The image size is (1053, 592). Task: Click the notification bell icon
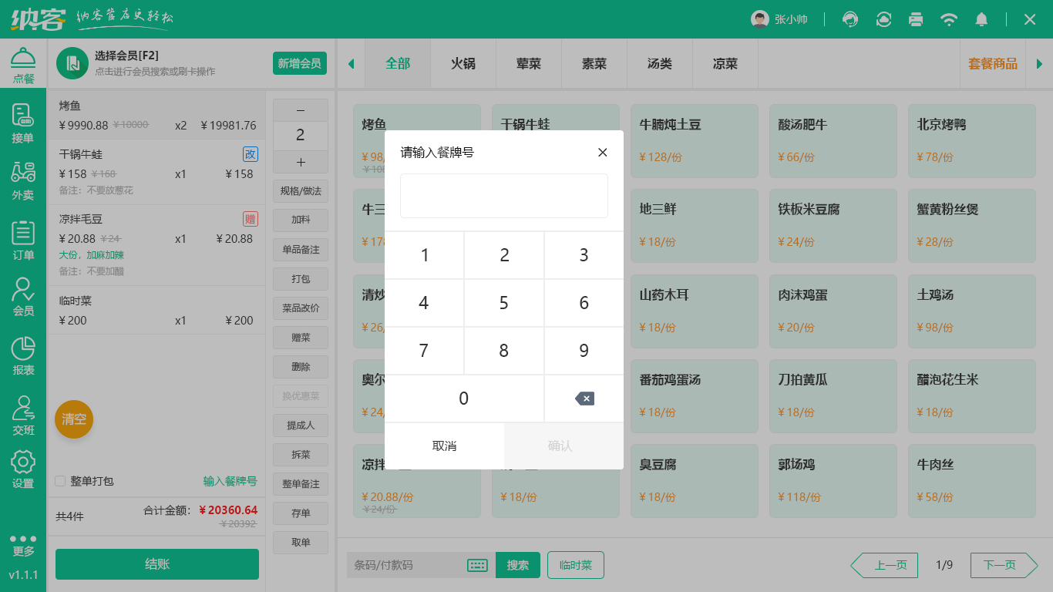(981, 19)
